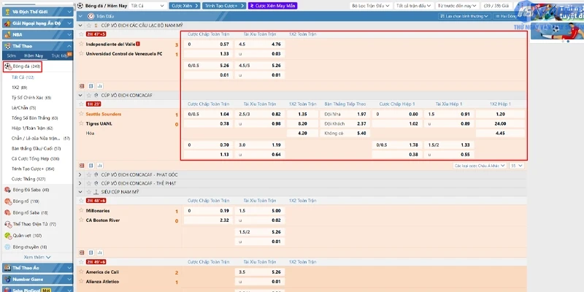Collapse CÚP VÔ ĐỊCH CÁC CÂU LẠC BỘ NAM MỸ

pyautogui.click(x=80, y=26)
